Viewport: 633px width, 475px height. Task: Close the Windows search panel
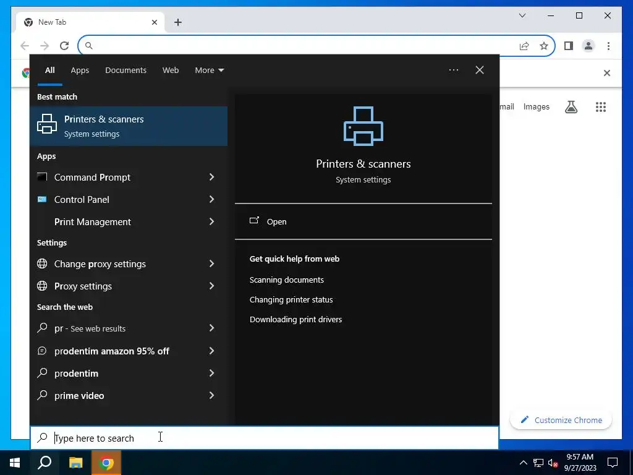coord(480,70)
